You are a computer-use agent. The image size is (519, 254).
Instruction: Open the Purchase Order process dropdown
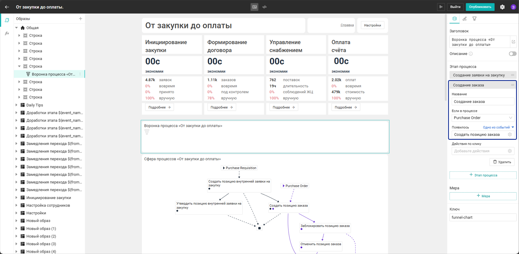coord(483,118)
